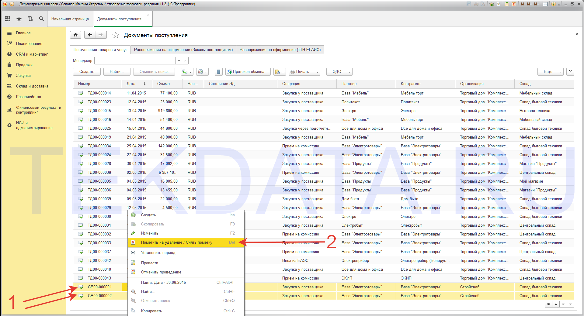This screenshot has width=584, height=316.
Task: Click the magnifier search icon in top panel
Action: [x=41, y=19]
